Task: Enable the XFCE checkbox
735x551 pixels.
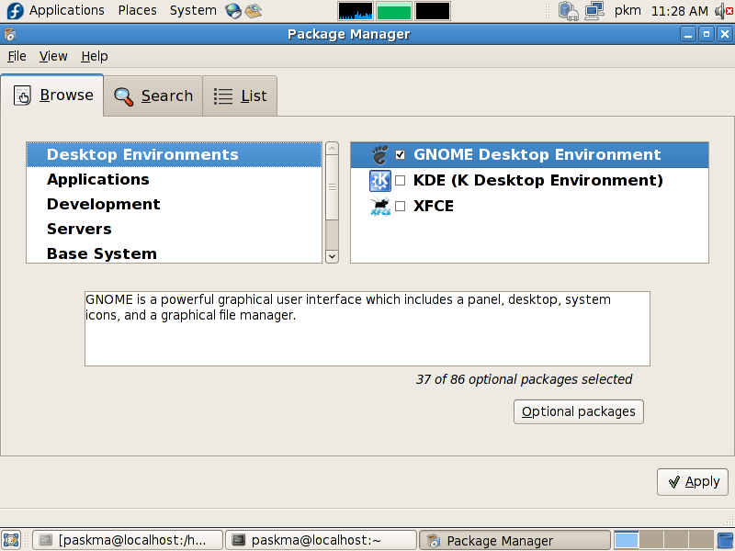Action: tap(400, 206)
